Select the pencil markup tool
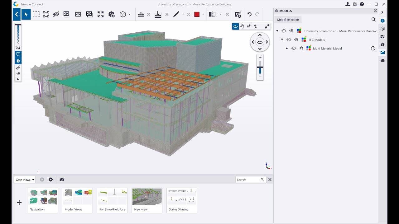This screenshot has width=399, height=224. click(176, 14)
